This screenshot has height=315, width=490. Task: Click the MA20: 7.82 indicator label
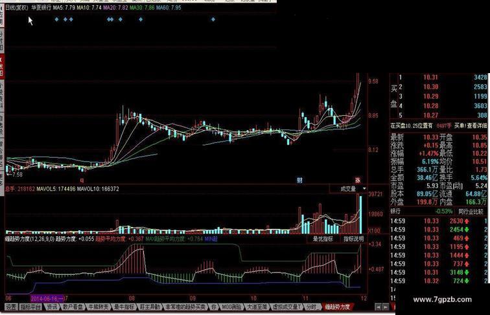[115, 8]
